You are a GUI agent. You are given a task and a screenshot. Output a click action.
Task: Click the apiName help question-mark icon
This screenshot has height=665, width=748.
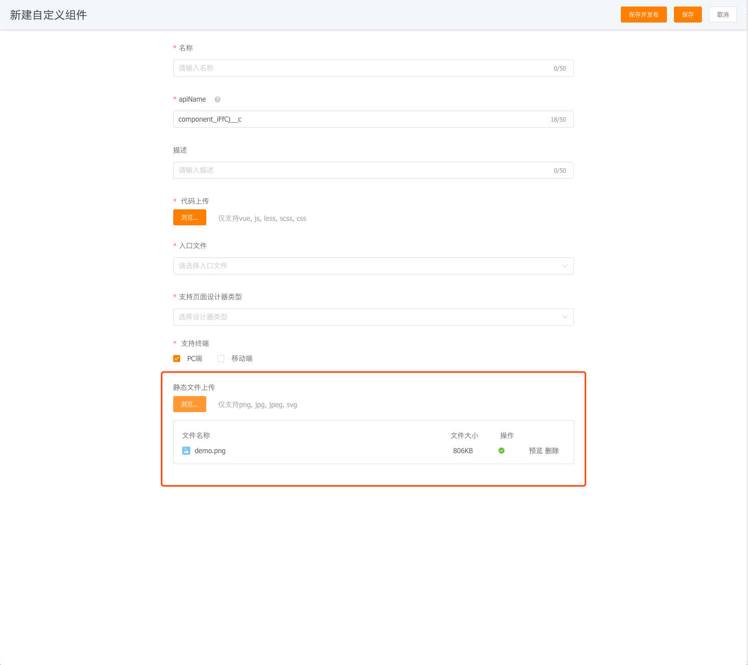pos(217,100)
